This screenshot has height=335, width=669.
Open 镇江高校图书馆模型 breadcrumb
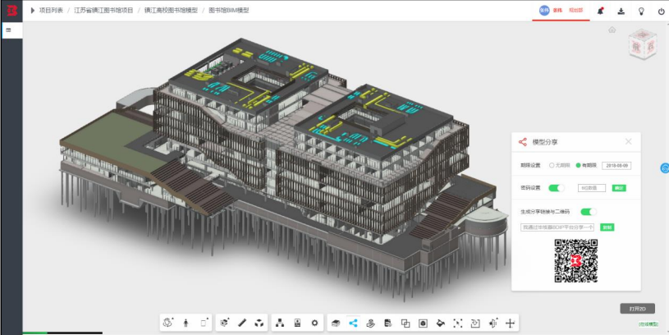[171, 11]
